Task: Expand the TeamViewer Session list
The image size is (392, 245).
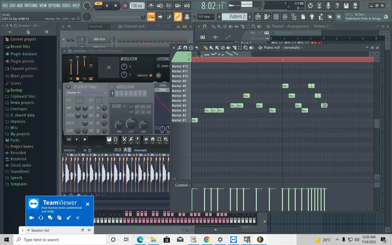Action: 28,230
